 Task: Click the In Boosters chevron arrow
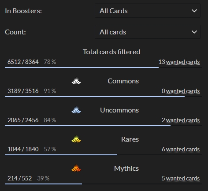194,11
